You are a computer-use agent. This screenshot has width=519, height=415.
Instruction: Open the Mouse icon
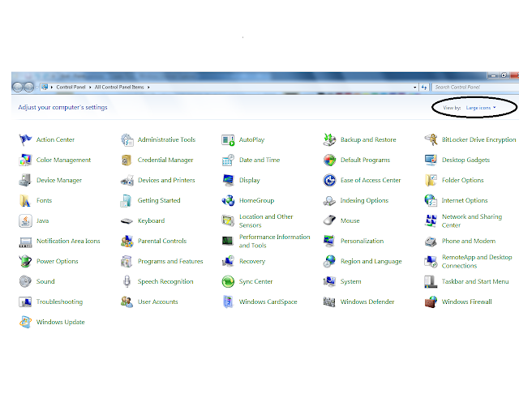pos(329,220)
